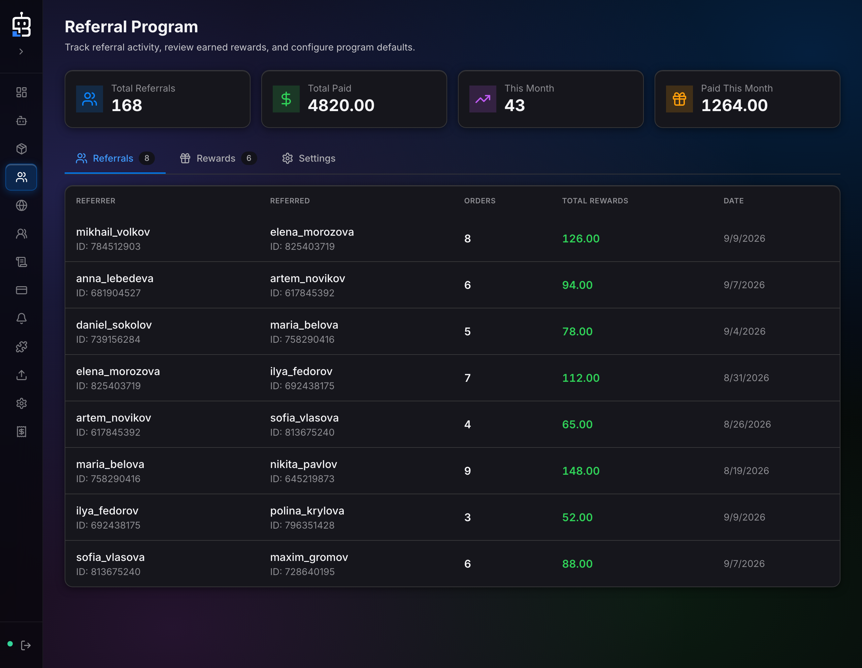Screen dimensions: 862x668
Task: Click the Total Paid card
Action: (354, 99)
